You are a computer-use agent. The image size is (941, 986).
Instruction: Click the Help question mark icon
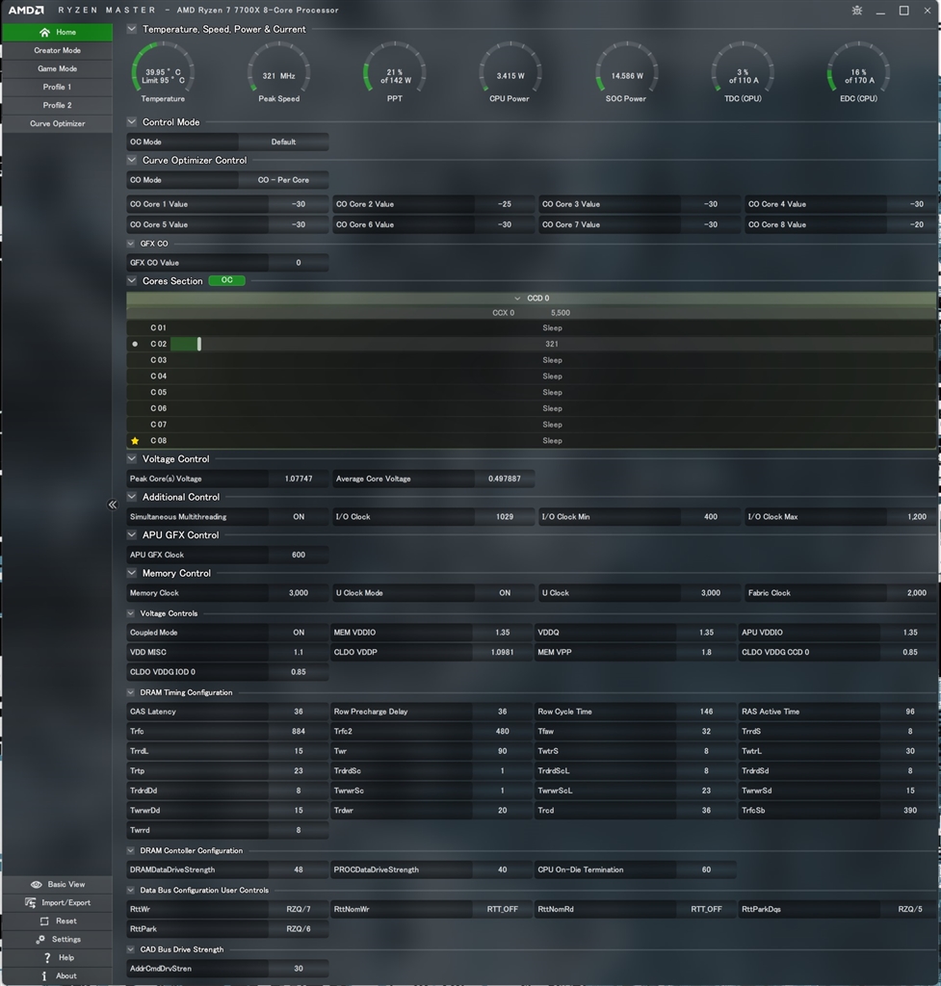click(47, 957)
